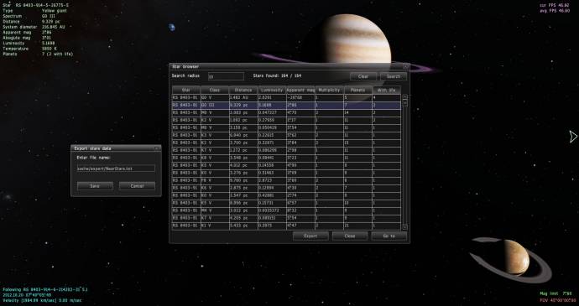The image size is (579, 306).
Task: Sort the list by Star column header
Action: [186, 90]
